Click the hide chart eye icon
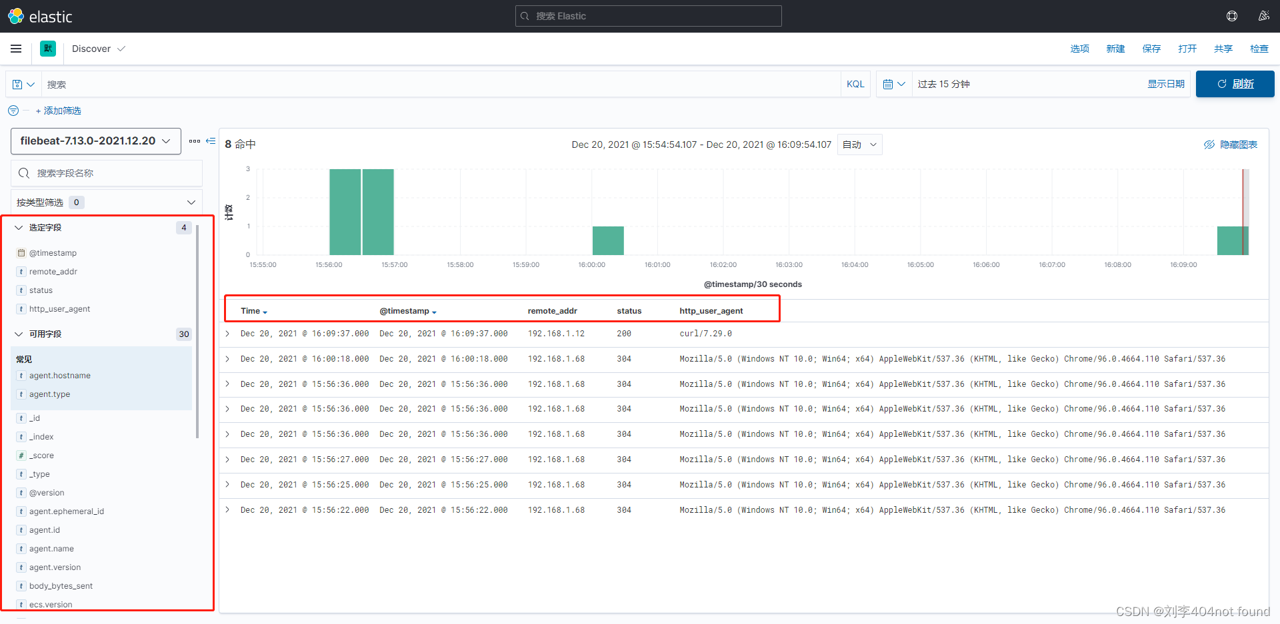1280x624 pixels. click(x=1209, y=145)
